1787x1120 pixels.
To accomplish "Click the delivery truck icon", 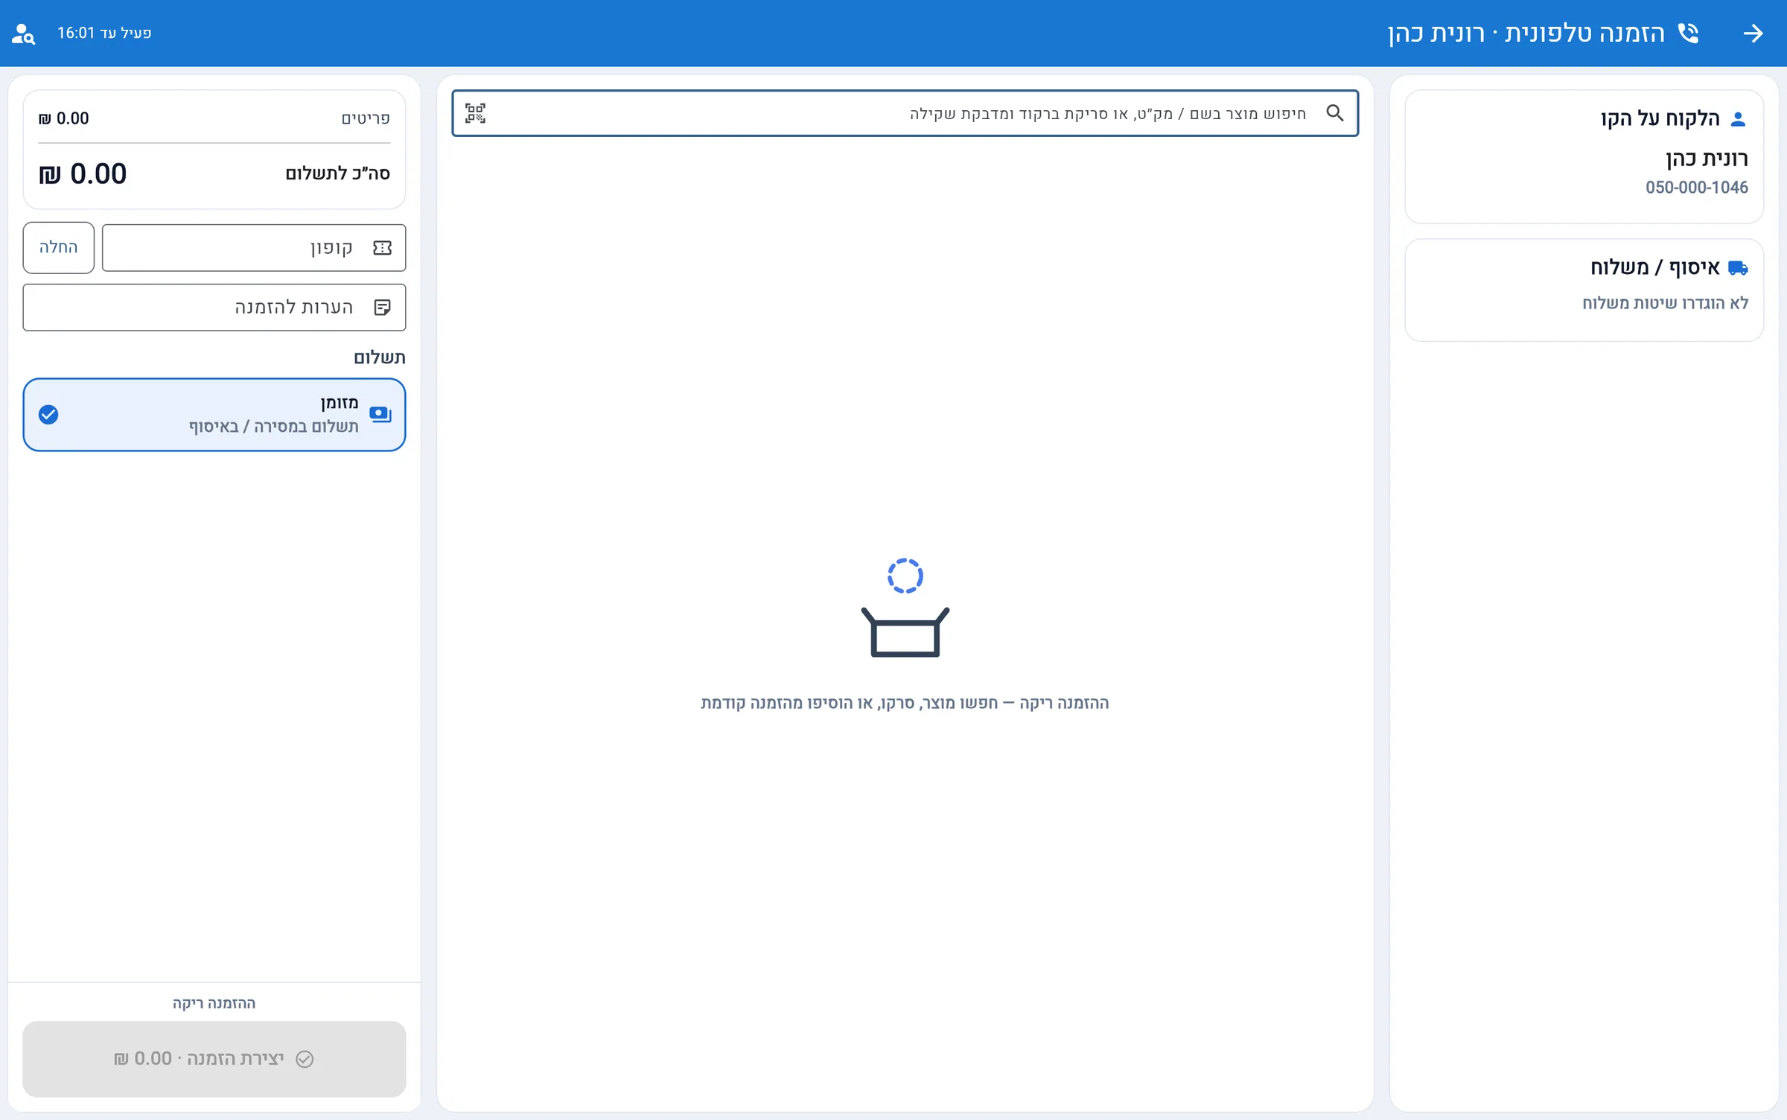I will 1738,268.
